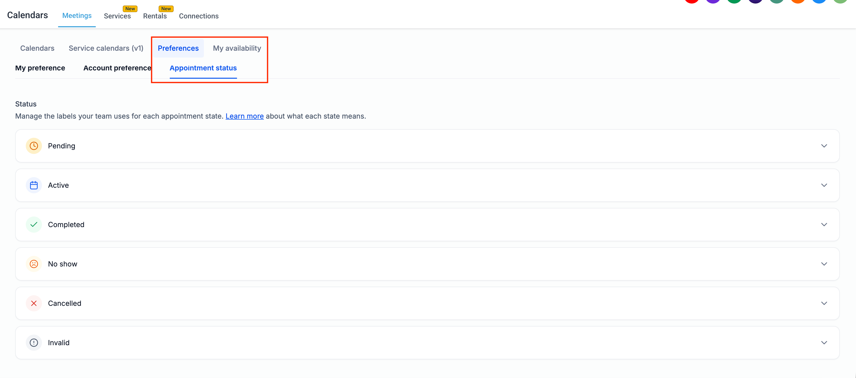Select the Preferences tab
The image size is (856, 378).
pos(178,48)
